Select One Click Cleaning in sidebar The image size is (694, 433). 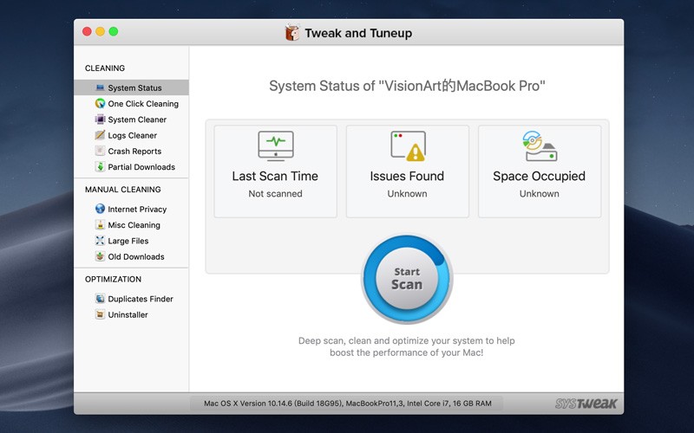pyautogui.click(x=132, y=103)
